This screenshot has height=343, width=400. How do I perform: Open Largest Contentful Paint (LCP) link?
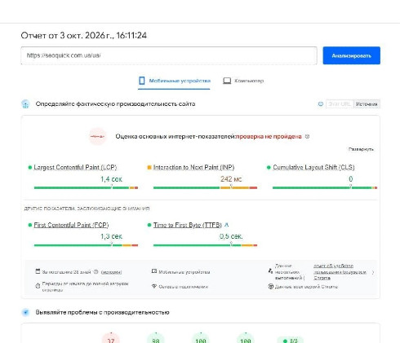[x=75, y=167]
